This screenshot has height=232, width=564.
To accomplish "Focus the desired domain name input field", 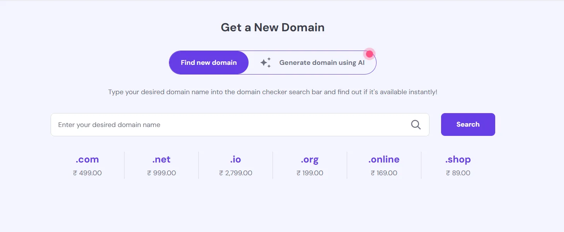I will click(232, 125).
